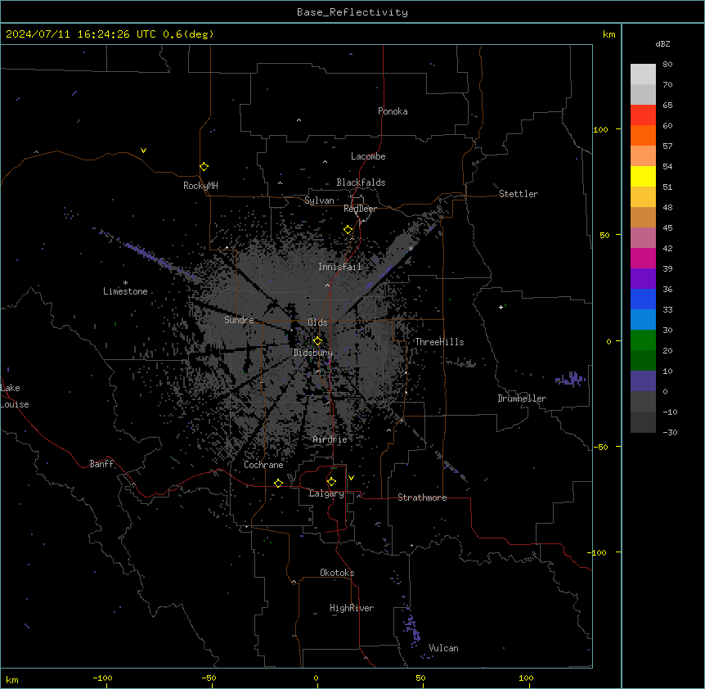This screenshot has height=689, width=705.
Task: Click the Strathmore label
Action: click(x=422, y=498)
